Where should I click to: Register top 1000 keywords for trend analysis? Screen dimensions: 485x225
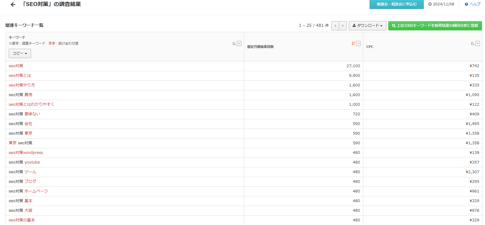pyautogui.click(x=435, y=26)
